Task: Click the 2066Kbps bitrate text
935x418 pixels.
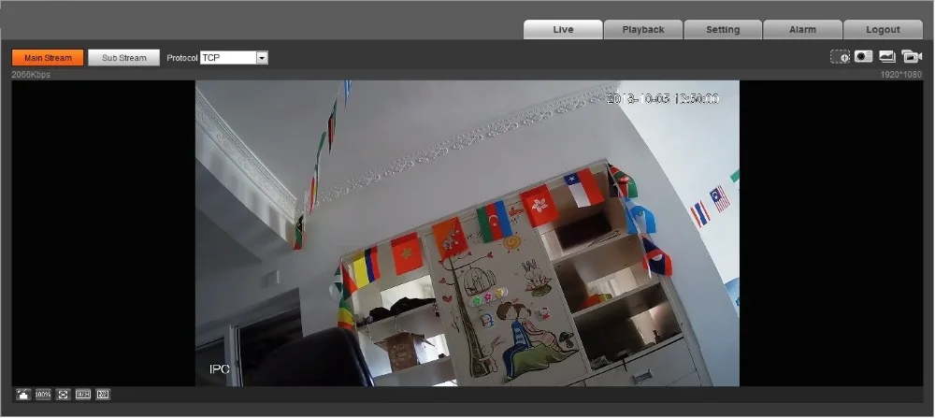Action: (31, 75)
